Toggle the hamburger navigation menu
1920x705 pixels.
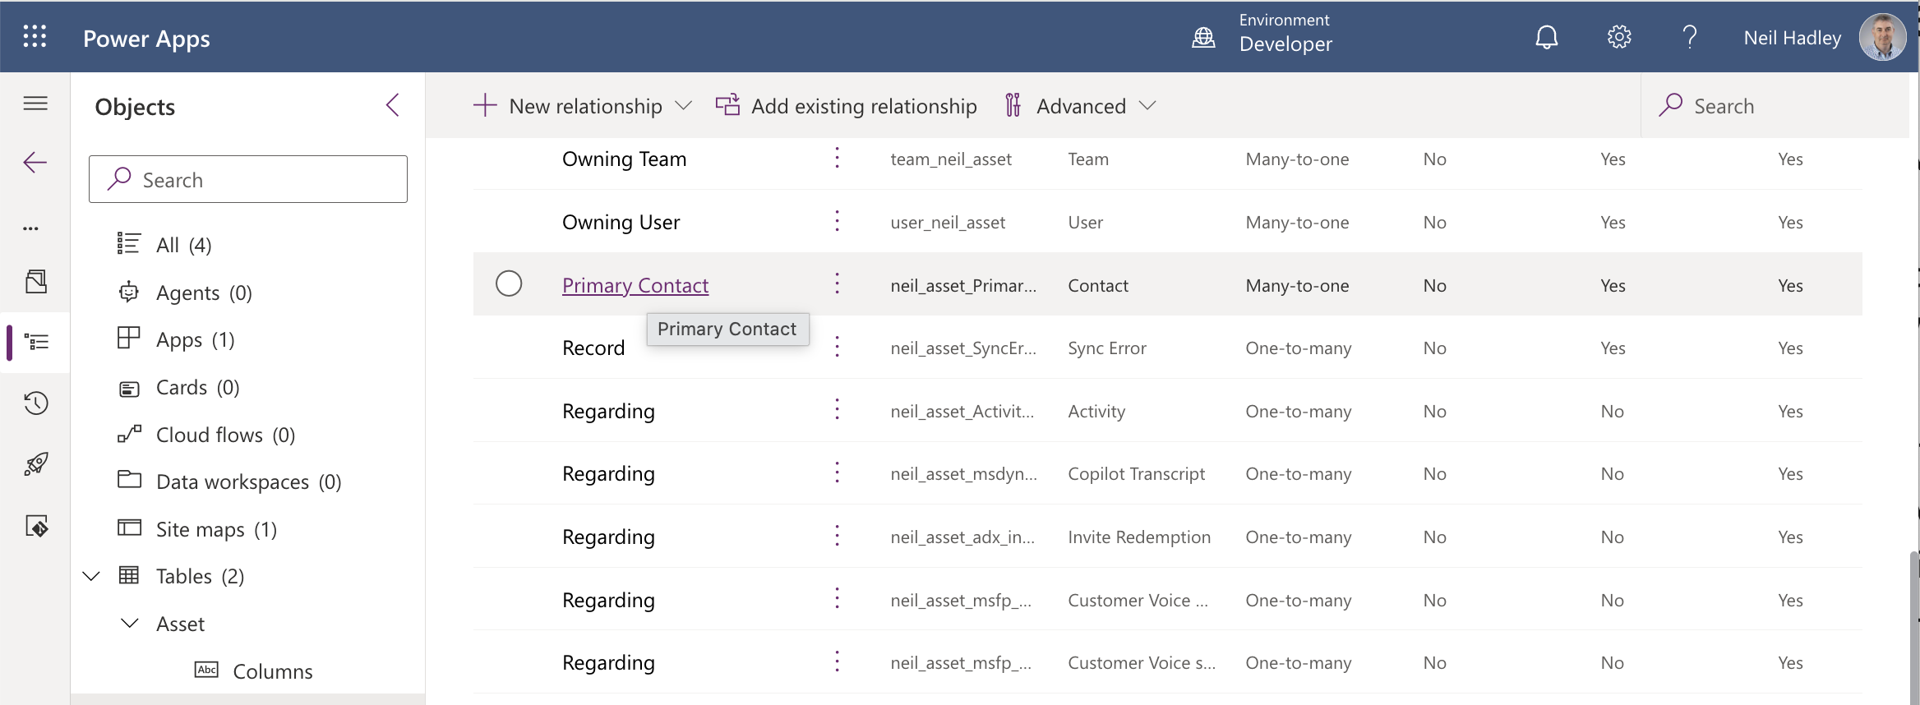[35, 103]
